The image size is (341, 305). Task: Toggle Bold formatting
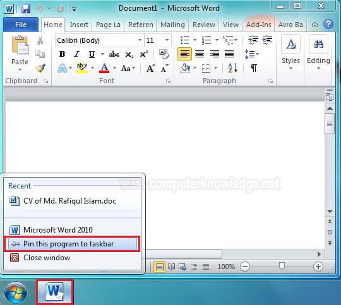coord(62,54)
